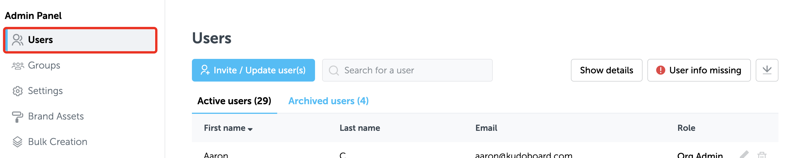Click the download users list icon
This screenshot has width=785, height=158.
[x=767, y=70]
